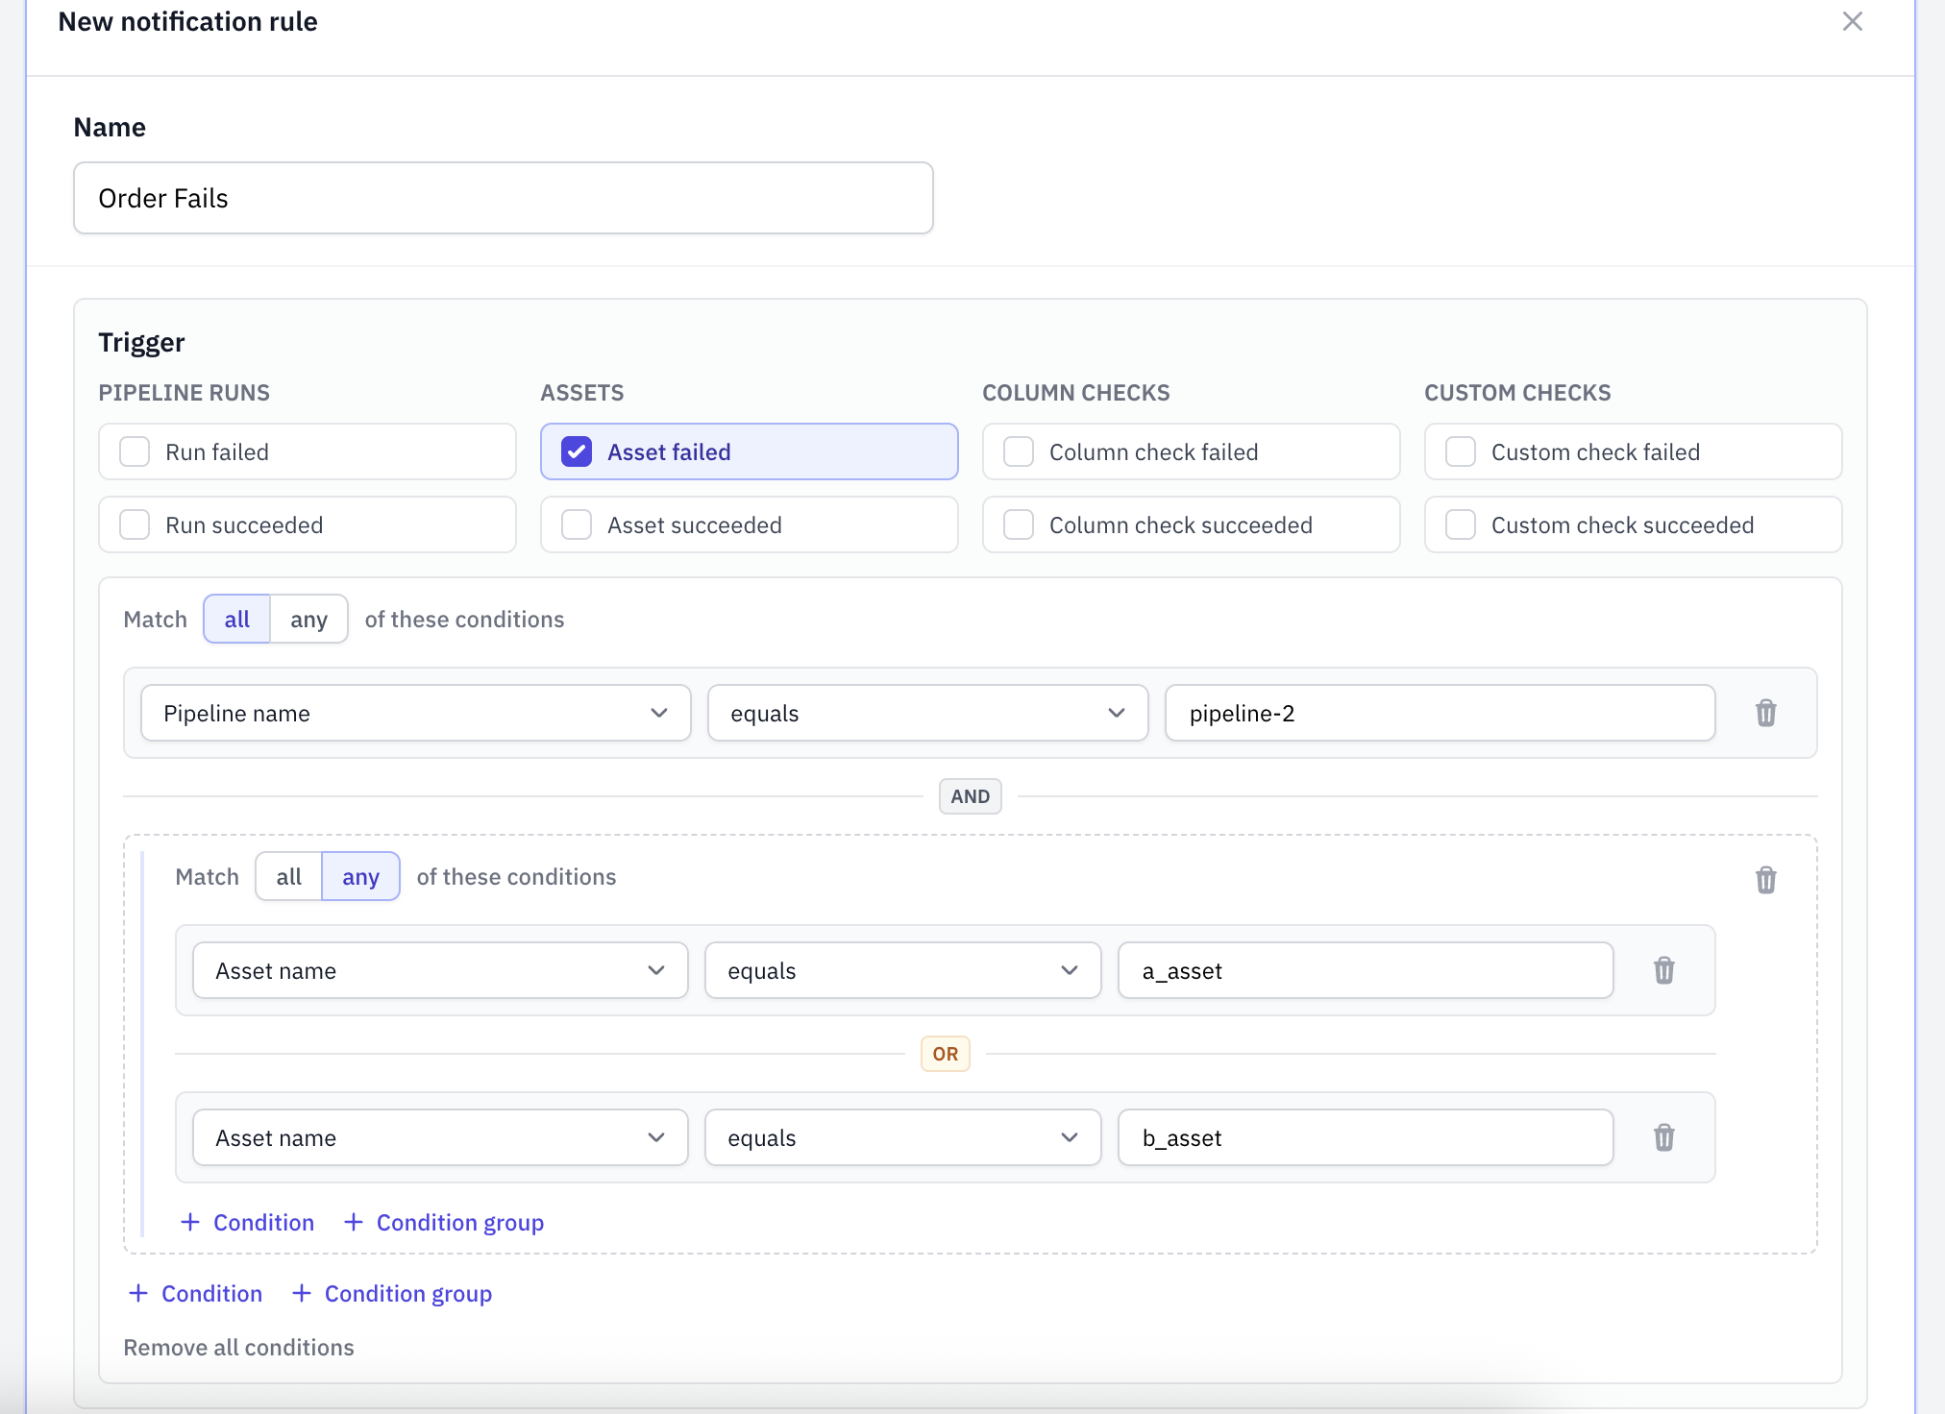Click Remove all conditions
The height and width of the screenshot is (1414, 1945).
point(238,1347)
